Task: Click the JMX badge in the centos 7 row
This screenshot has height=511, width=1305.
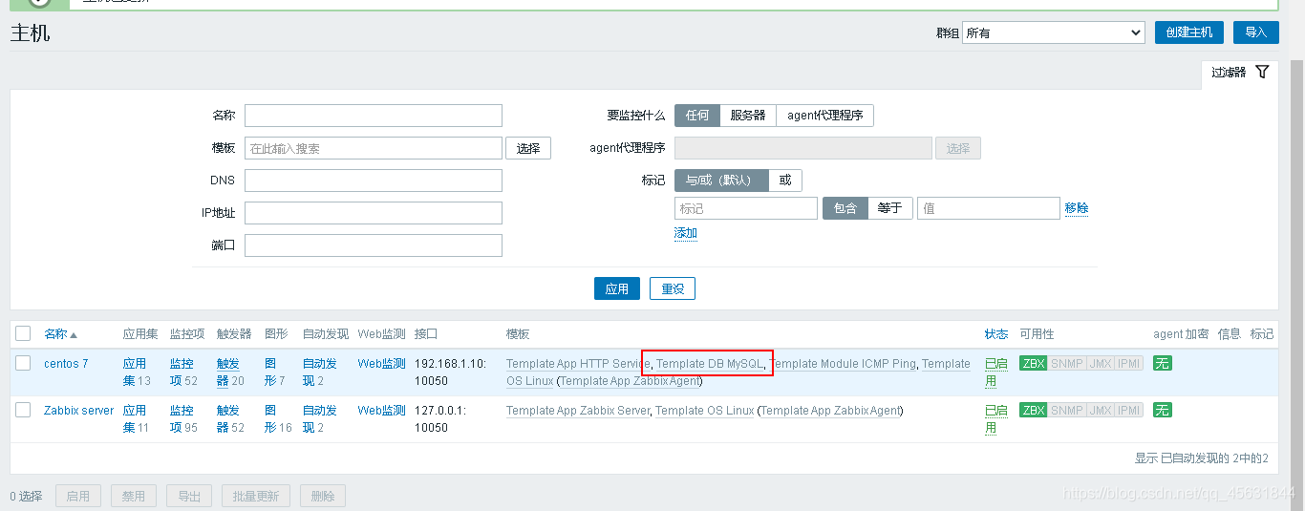Action: [x=1100, y=363]
